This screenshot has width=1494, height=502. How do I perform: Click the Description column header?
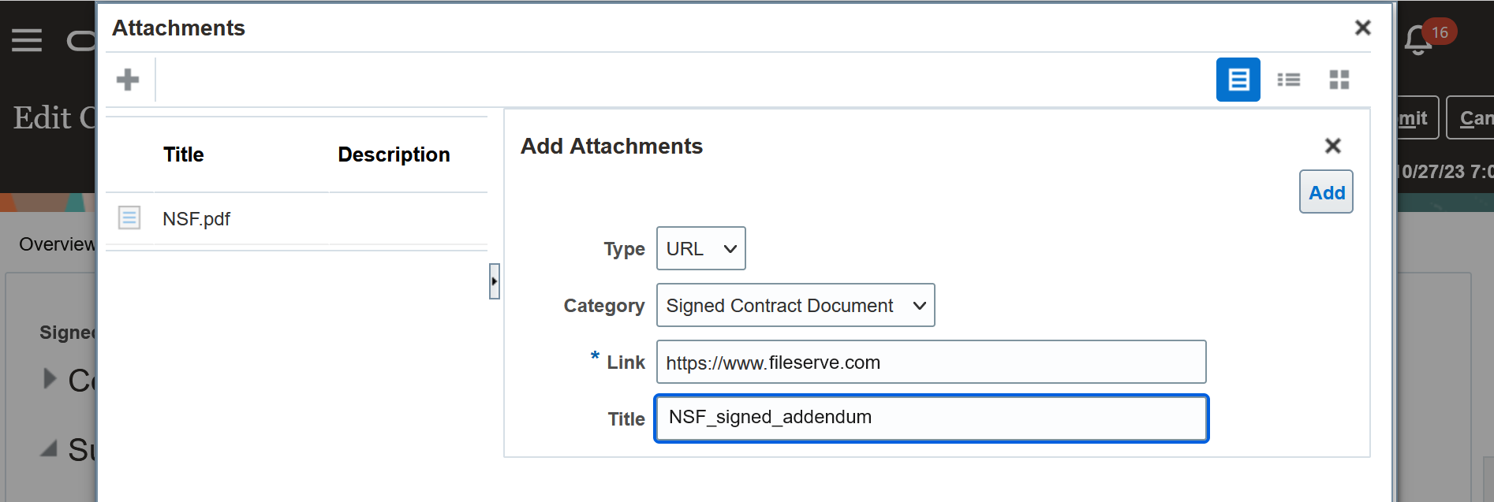coord(394,154)
